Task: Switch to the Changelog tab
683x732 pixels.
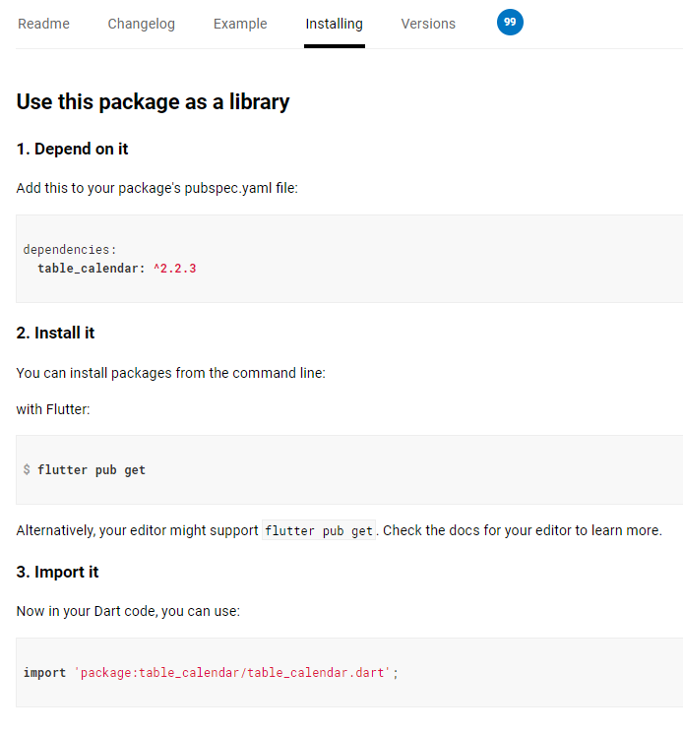Action: click(x=142, y=24)
